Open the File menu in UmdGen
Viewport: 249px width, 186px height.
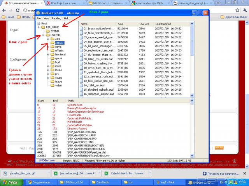tap(39, 18)
